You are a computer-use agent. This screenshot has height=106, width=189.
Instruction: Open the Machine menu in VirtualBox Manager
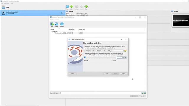[x=6, y=3]
